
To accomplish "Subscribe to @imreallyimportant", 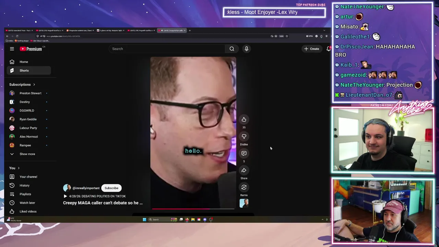I will (111, 188).
